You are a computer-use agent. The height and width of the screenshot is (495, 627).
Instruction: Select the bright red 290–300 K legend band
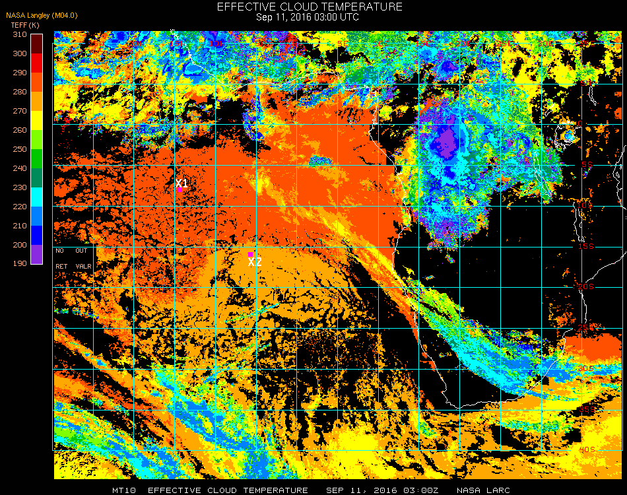click(36, 63)
